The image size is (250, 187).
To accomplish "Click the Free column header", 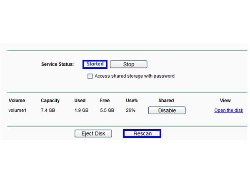I will (105, 101).
